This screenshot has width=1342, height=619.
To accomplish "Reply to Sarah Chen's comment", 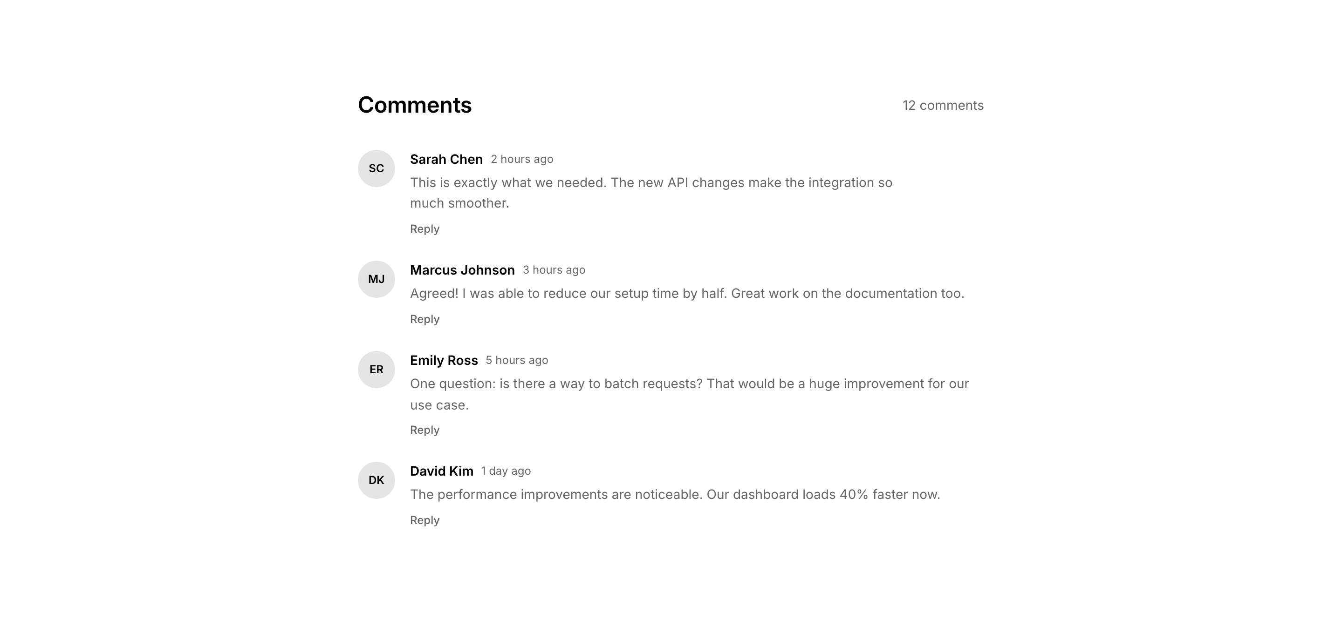I will coord(425,229).
